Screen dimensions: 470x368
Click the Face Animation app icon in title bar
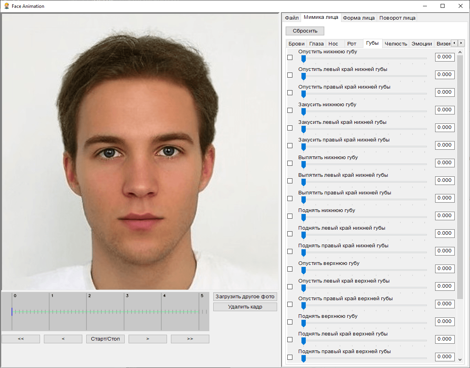coord(6,6)
